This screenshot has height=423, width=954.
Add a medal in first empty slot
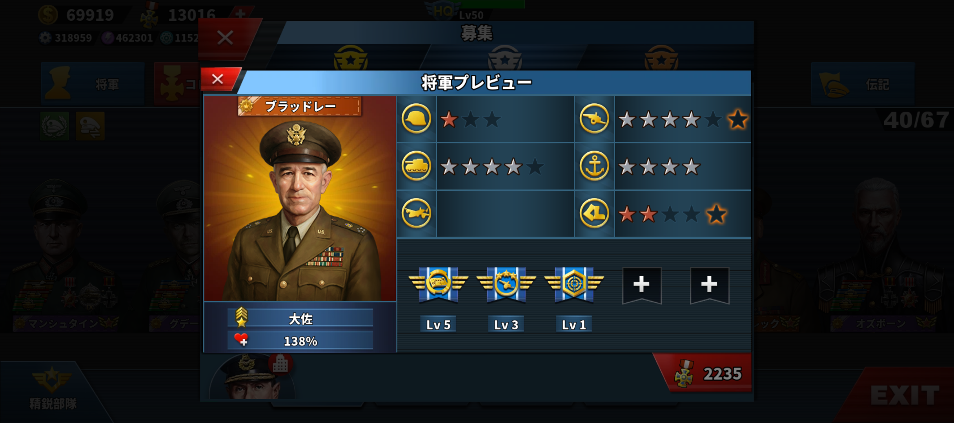(642, 285)
